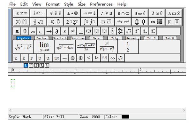Insert the circled times symbol
The width and height of the screenshot is (196, 123).
click(73, 58)
